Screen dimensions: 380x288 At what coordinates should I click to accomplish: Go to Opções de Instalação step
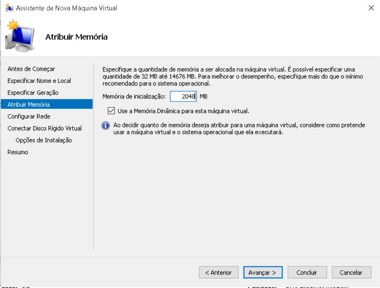click(x=44, y=140)
